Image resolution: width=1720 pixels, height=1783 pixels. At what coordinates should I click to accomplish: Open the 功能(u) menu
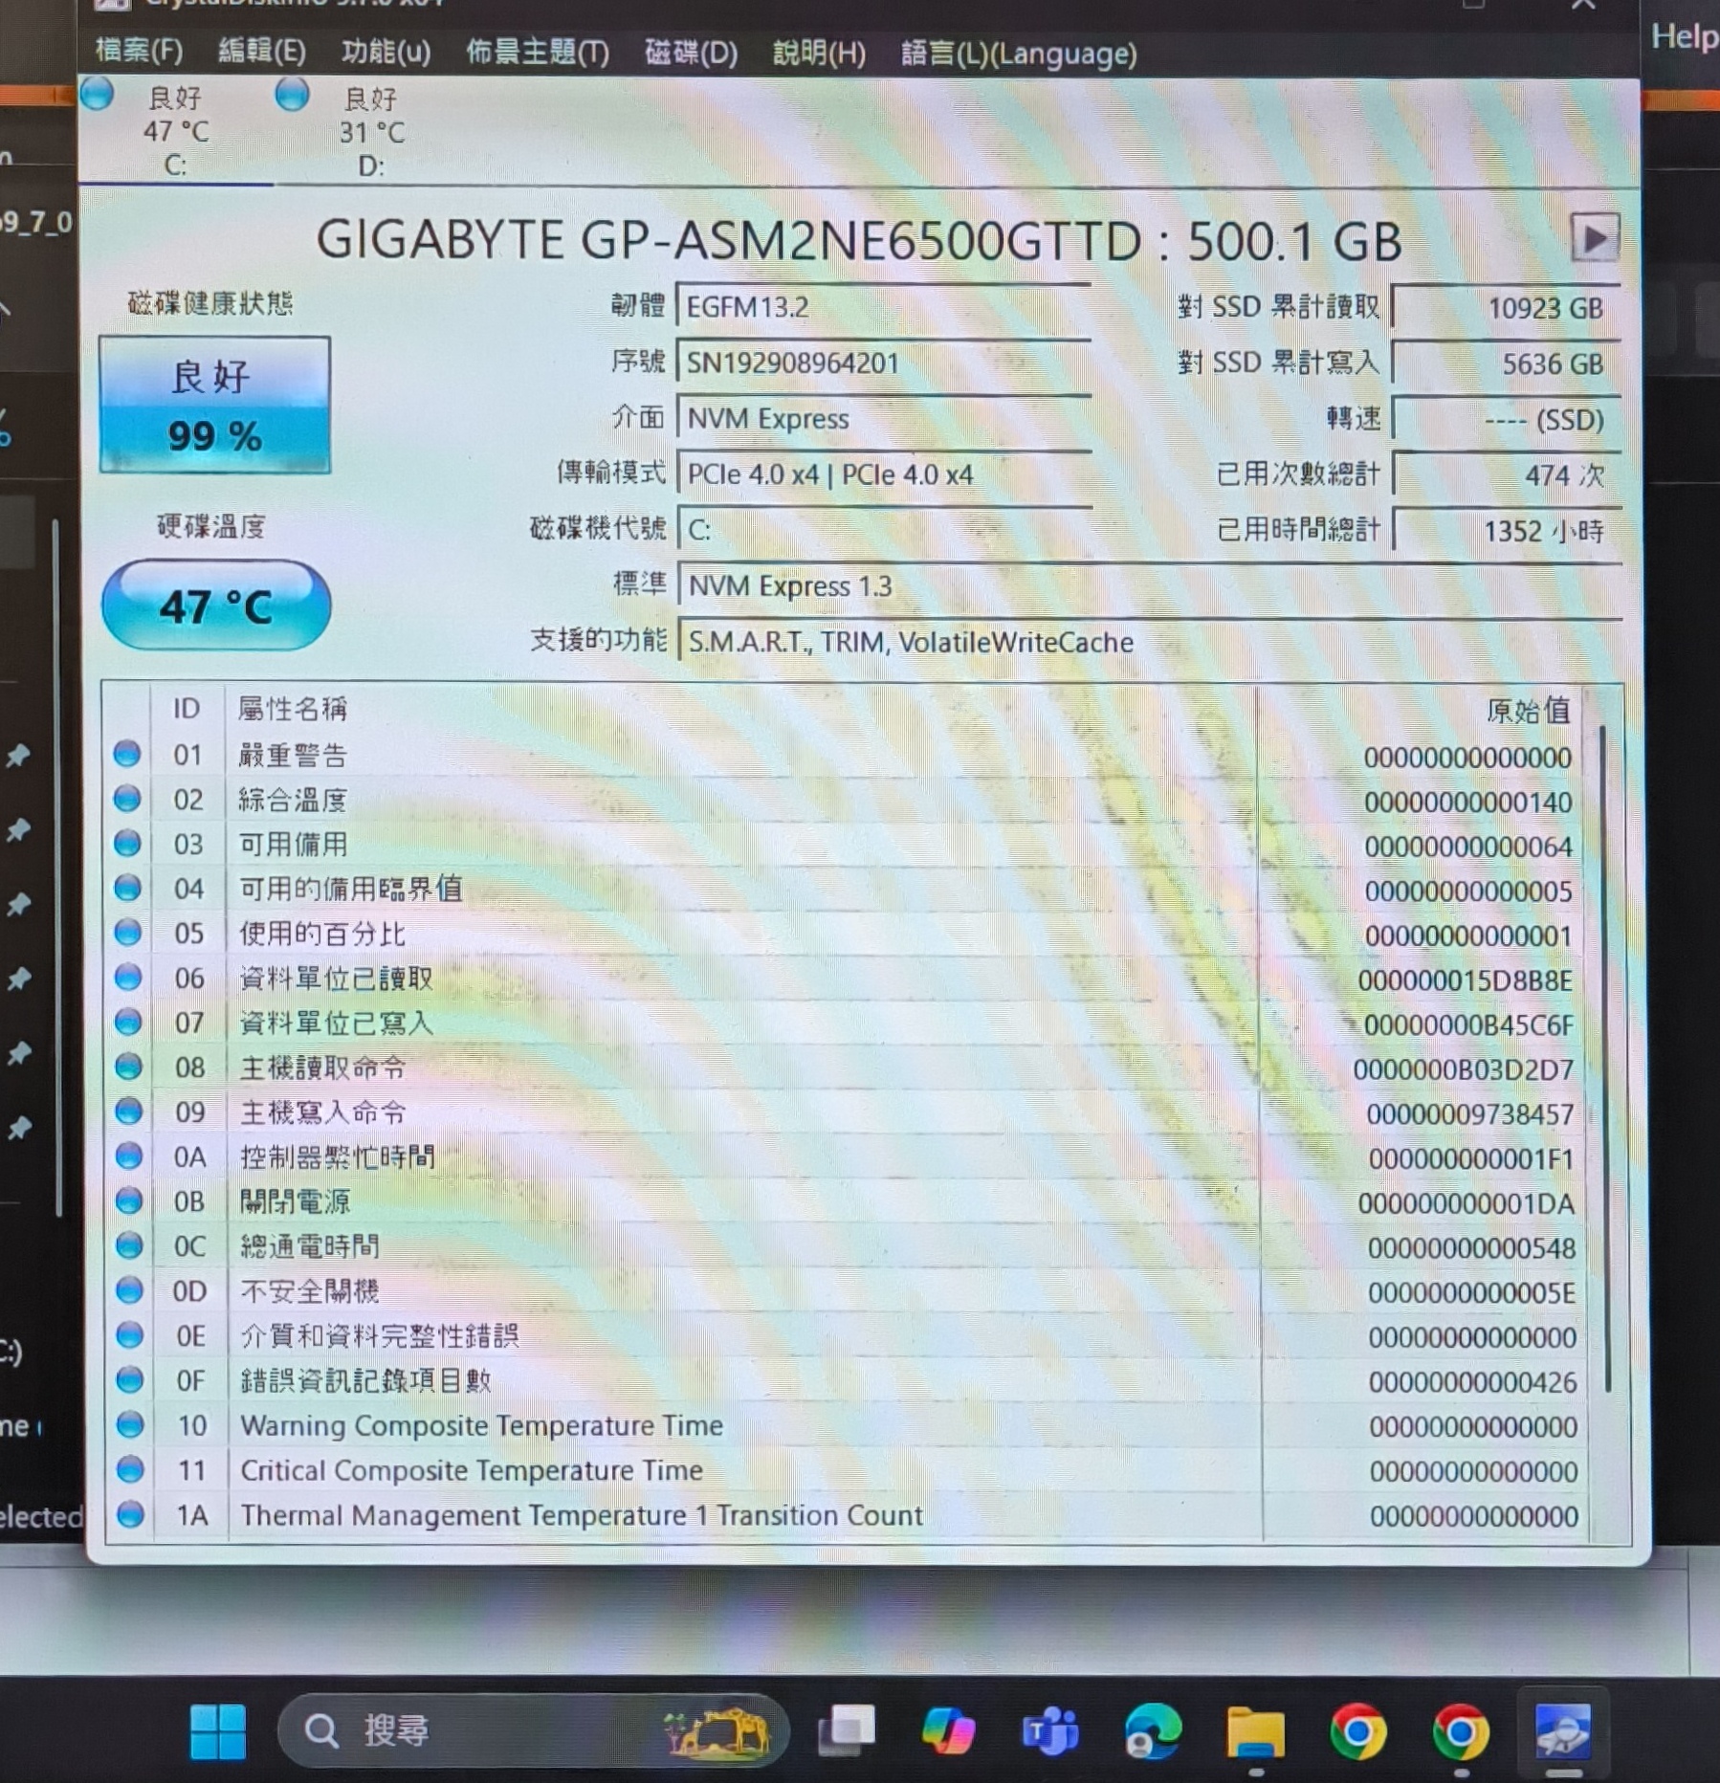point(386,52)
